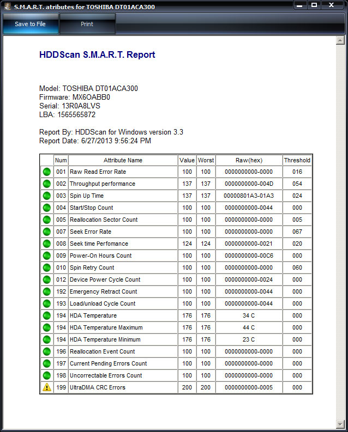Screen dimensions: 348x432
Task: Select the Current Pending Errors Count name
Action: [109, 364]
